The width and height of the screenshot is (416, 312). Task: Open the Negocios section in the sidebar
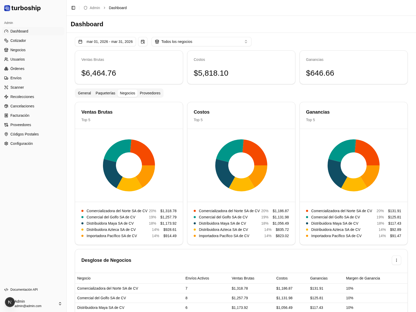click(18, 50)
